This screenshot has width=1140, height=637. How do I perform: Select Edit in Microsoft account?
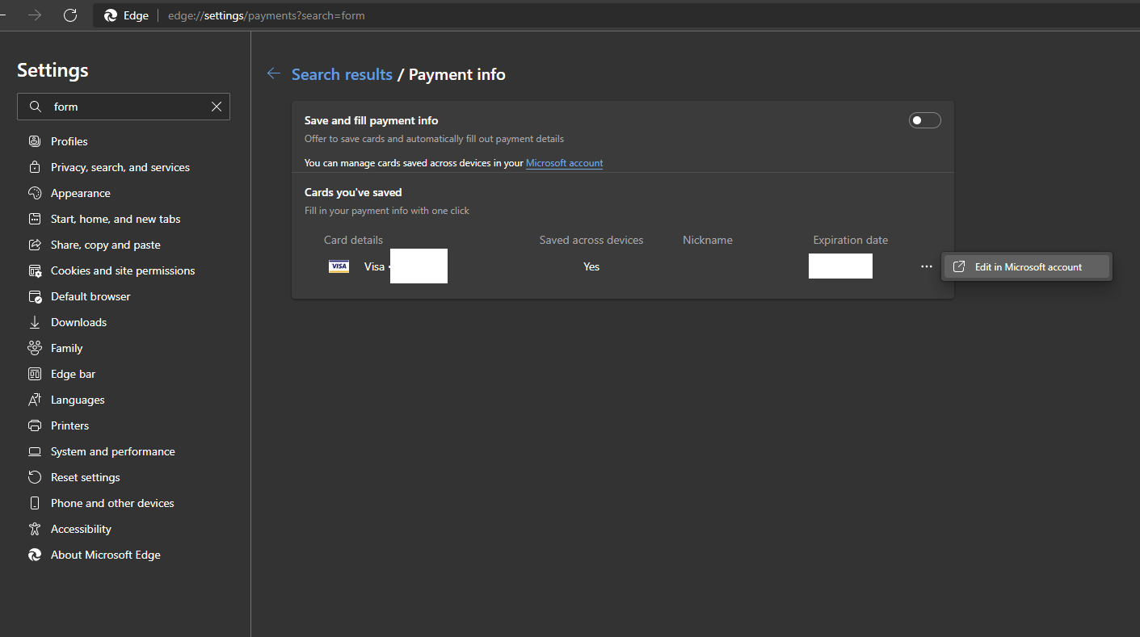pyautogui.click(x=1026, y=266)
